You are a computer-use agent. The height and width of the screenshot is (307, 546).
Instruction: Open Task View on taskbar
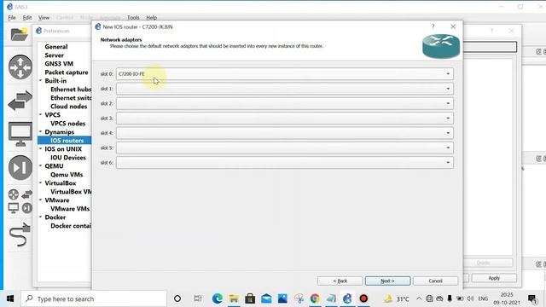tap(198, 298)
